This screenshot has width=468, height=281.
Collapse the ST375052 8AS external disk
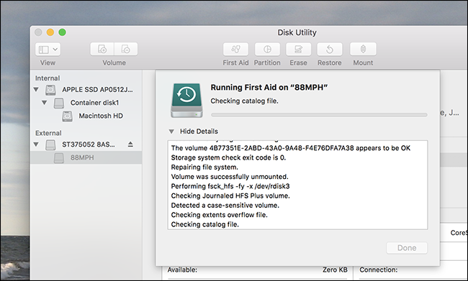click(36, 144)
